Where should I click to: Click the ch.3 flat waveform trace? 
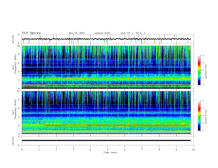coord(106,141)
